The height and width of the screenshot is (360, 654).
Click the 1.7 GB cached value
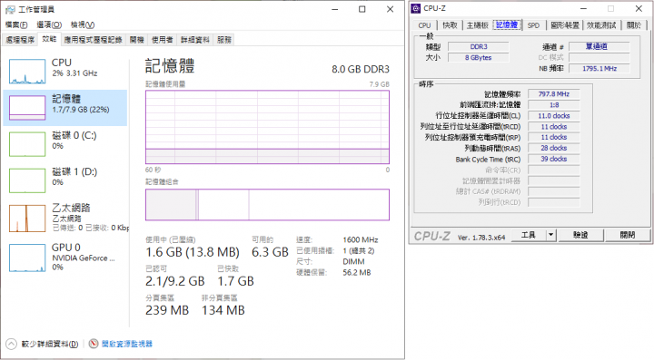click(x=235, y=281)
